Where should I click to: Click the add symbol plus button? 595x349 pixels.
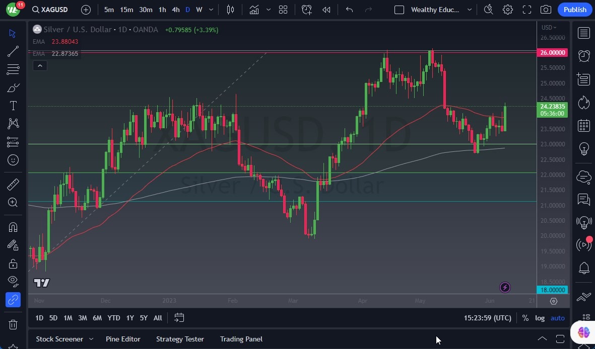point(86,10)
